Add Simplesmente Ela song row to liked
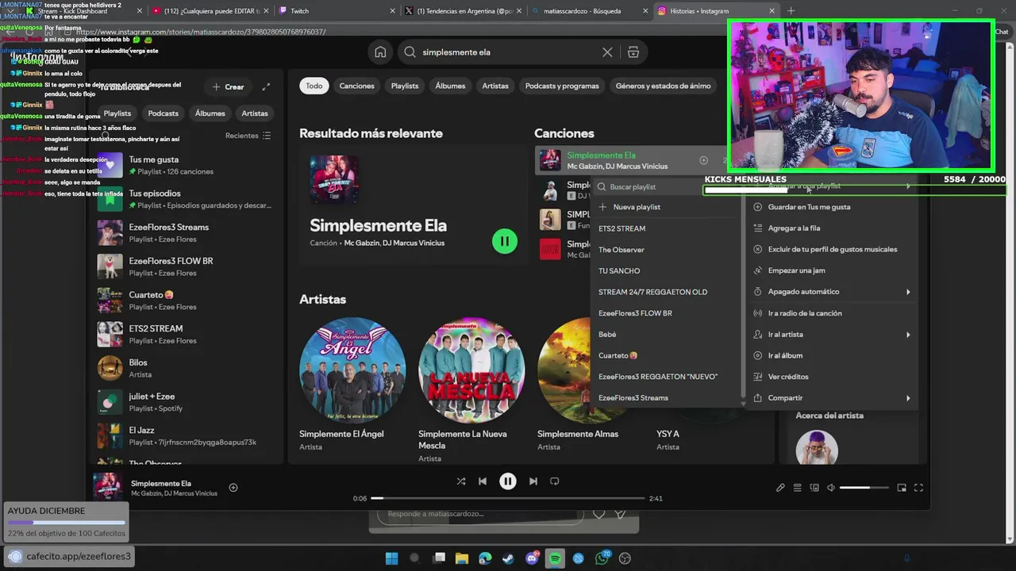This screenshot has width=1016, height=571. click(x=703, y=160)
